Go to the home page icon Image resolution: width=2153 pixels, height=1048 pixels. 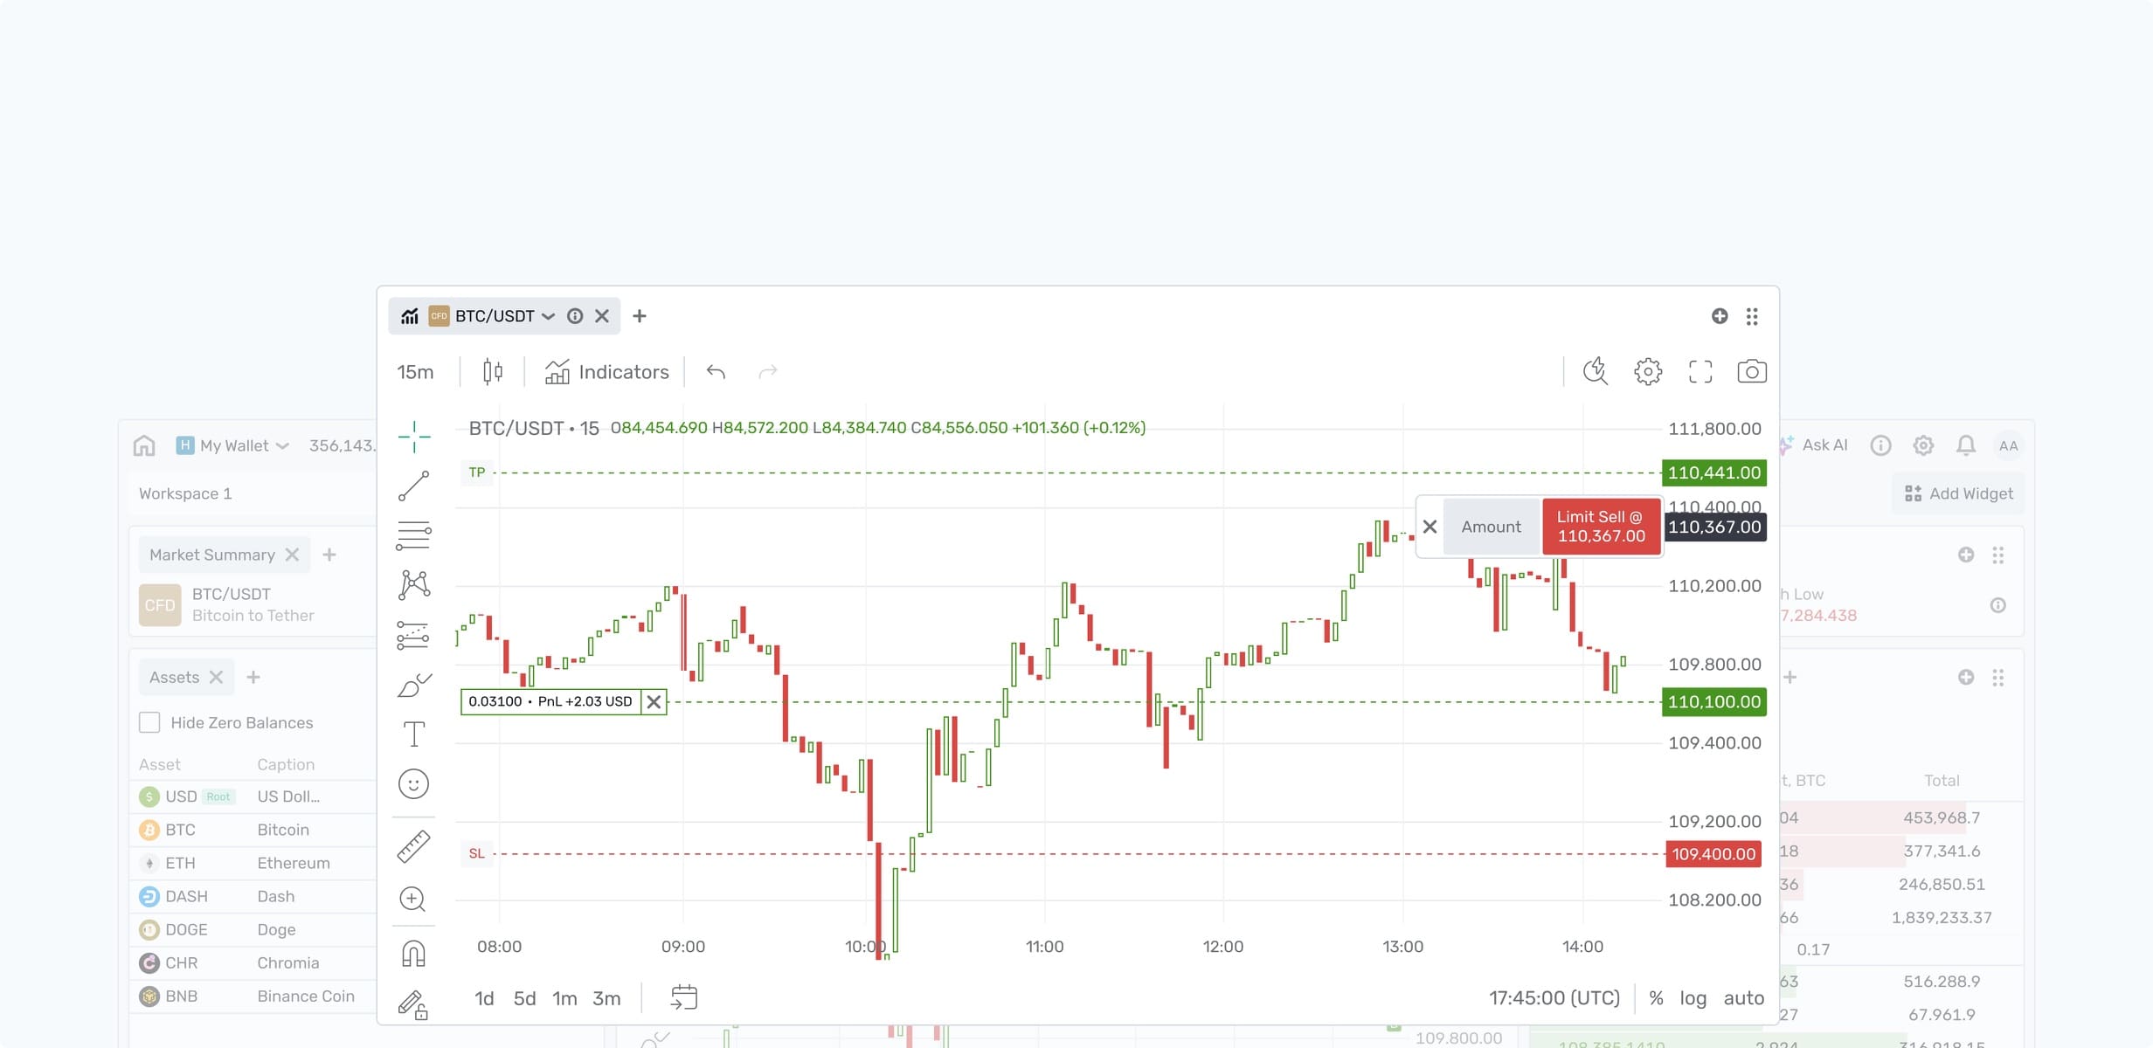[144, 445]
